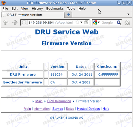Click the site identity icon in address bar
This screenshot has width=133, height=127.
(24, 23)
